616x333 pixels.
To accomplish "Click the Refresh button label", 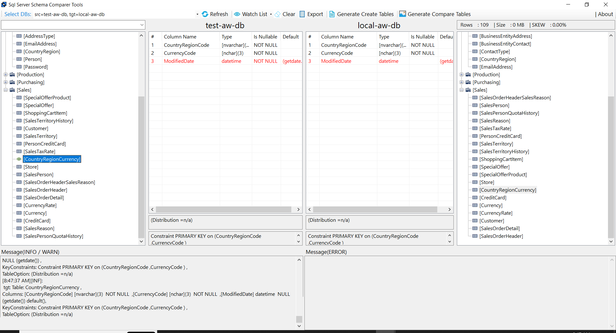I will click(x=219, y=14).
